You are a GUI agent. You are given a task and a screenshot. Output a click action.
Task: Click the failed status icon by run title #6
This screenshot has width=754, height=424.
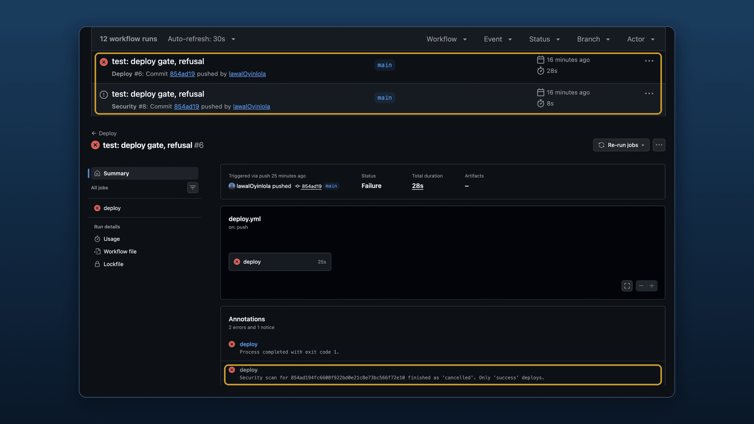(96, 145)
